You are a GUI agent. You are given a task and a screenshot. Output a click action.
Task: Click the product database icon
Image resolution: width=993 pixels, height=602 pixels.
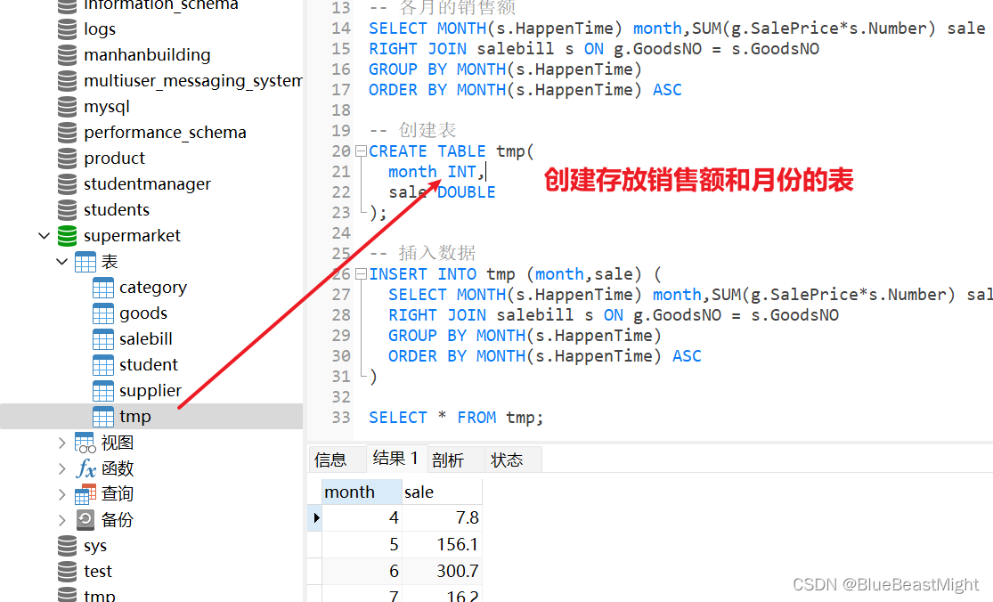pos(67,159)
